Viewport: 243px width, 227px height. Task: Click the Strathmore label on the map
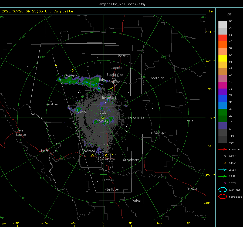(x=131, y=160)
